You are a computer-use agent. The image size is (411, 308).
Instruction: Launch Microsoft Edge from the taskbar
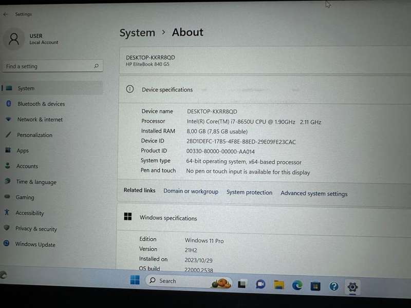(297, 285)
